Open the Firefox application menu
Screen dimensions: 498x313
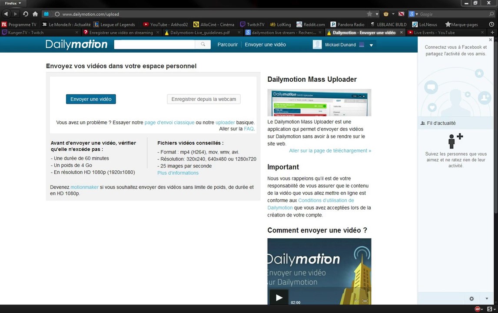13,3
